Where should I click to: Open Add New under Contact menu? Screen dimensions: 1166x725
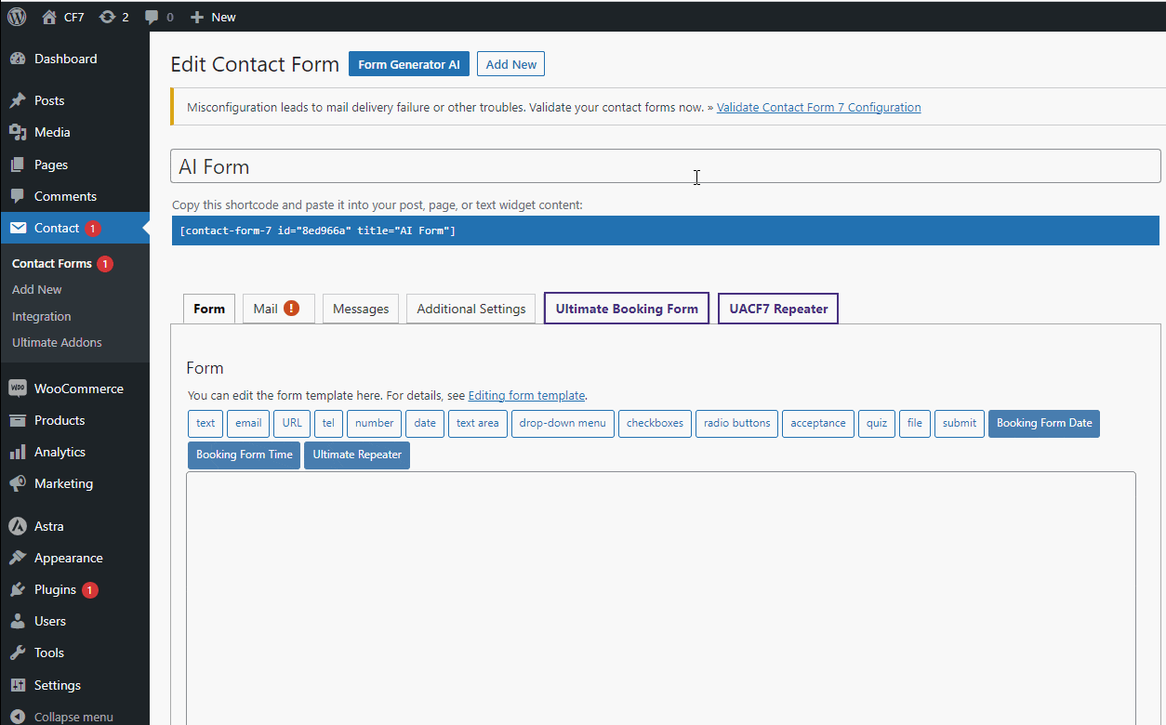37,290
